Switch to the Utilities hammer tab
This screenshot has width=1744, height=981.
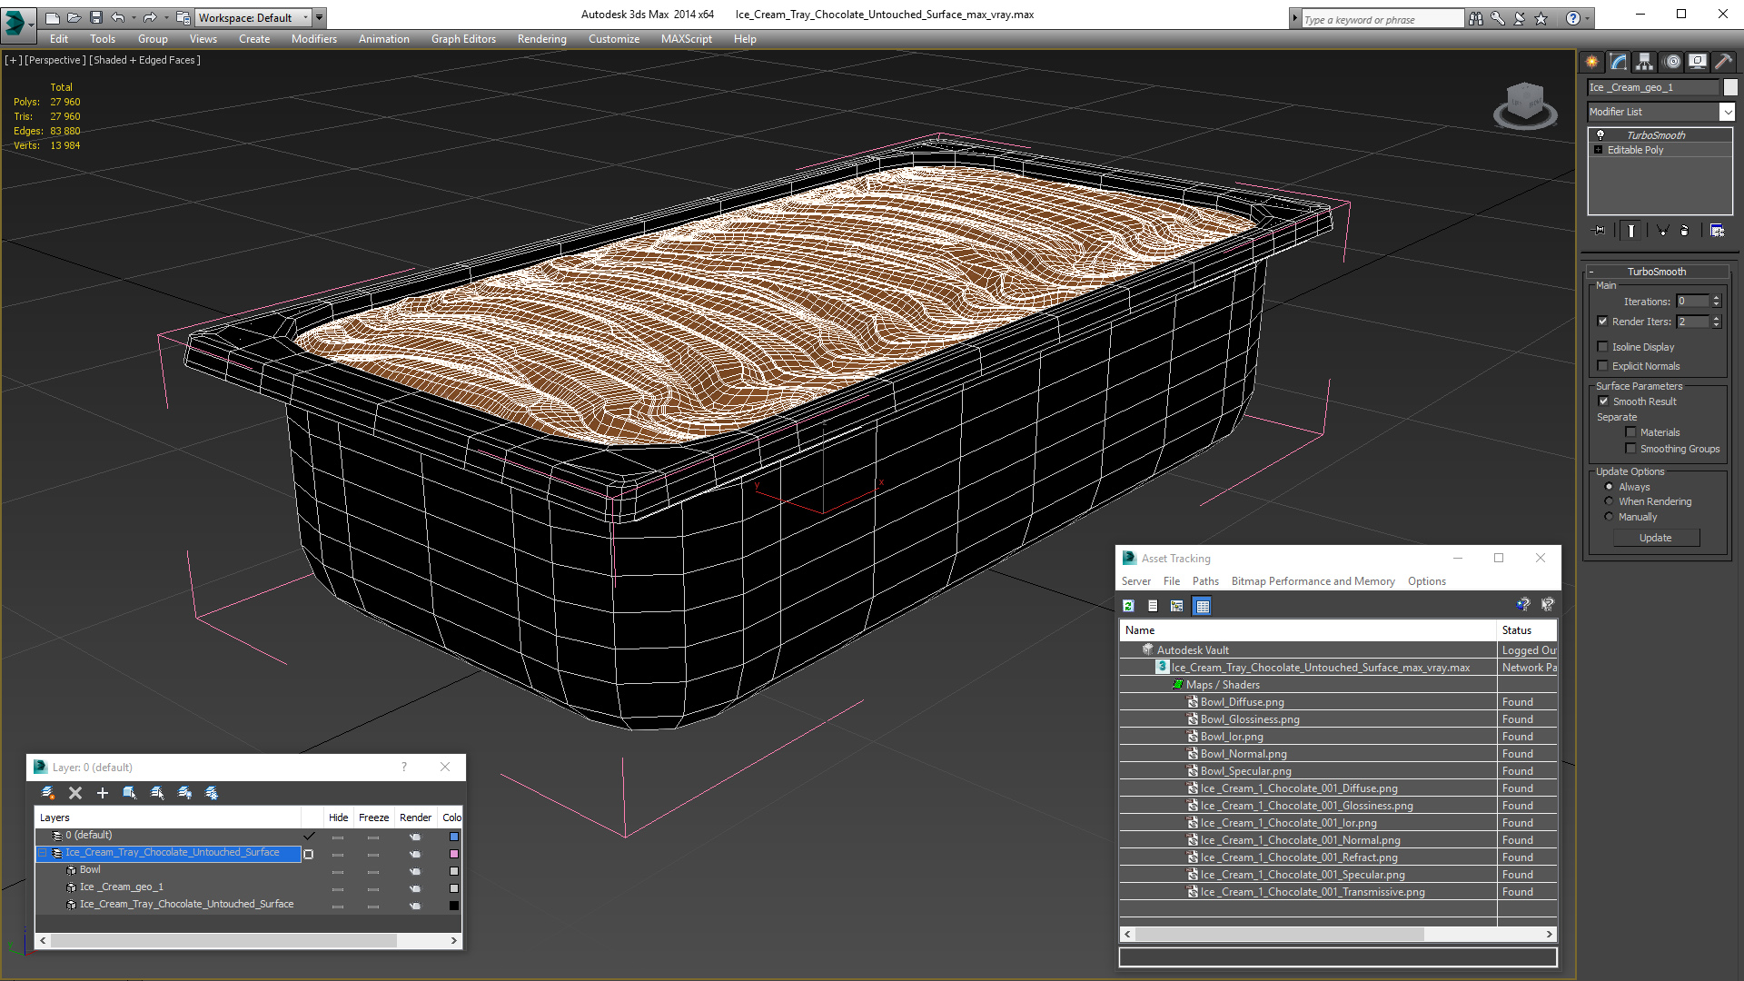point(1723,62)
